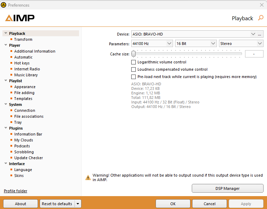
Task: Open the Stereo channels dropdown
Action: (x=241, y=44)
